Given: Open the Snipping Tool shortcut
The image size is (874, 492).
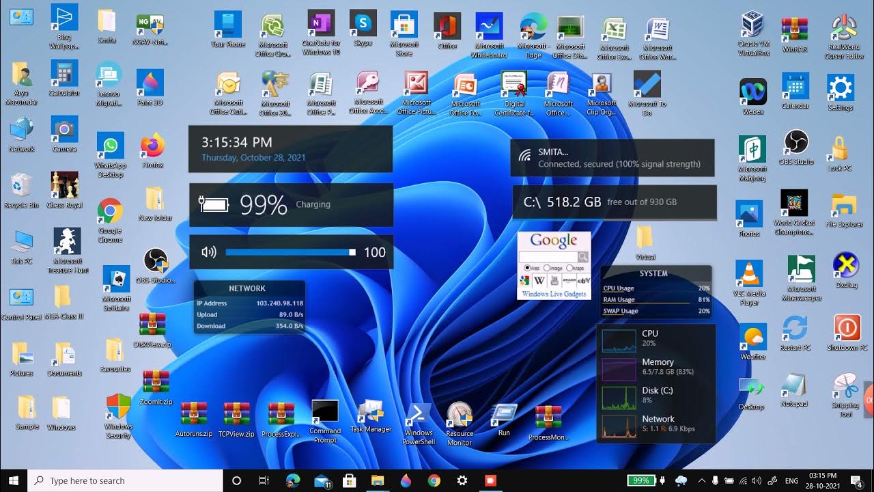Looking at the screenshot, I should click(845, 396).
